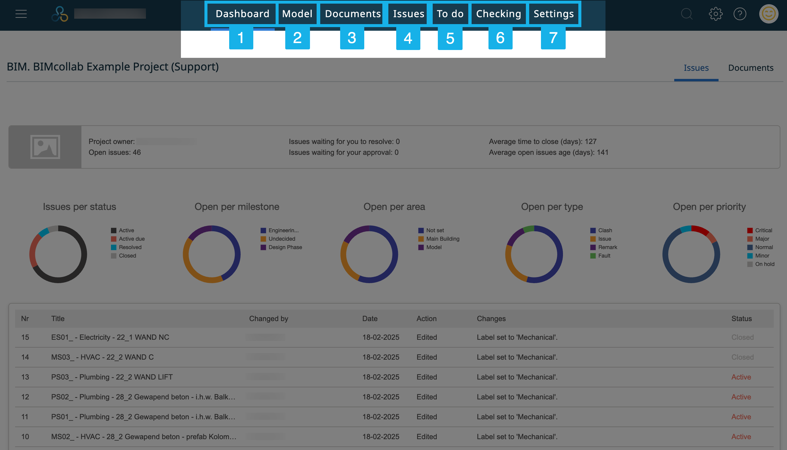Open the search magnifier icon
The height and width of the screenshot is (450, 787).
click(687, 14)
